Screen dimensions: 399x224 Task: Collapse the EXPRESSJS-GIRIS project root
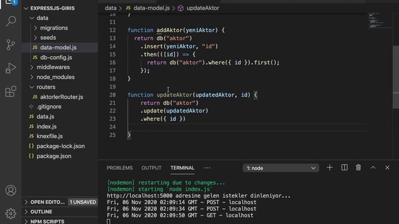pos(26,8)
